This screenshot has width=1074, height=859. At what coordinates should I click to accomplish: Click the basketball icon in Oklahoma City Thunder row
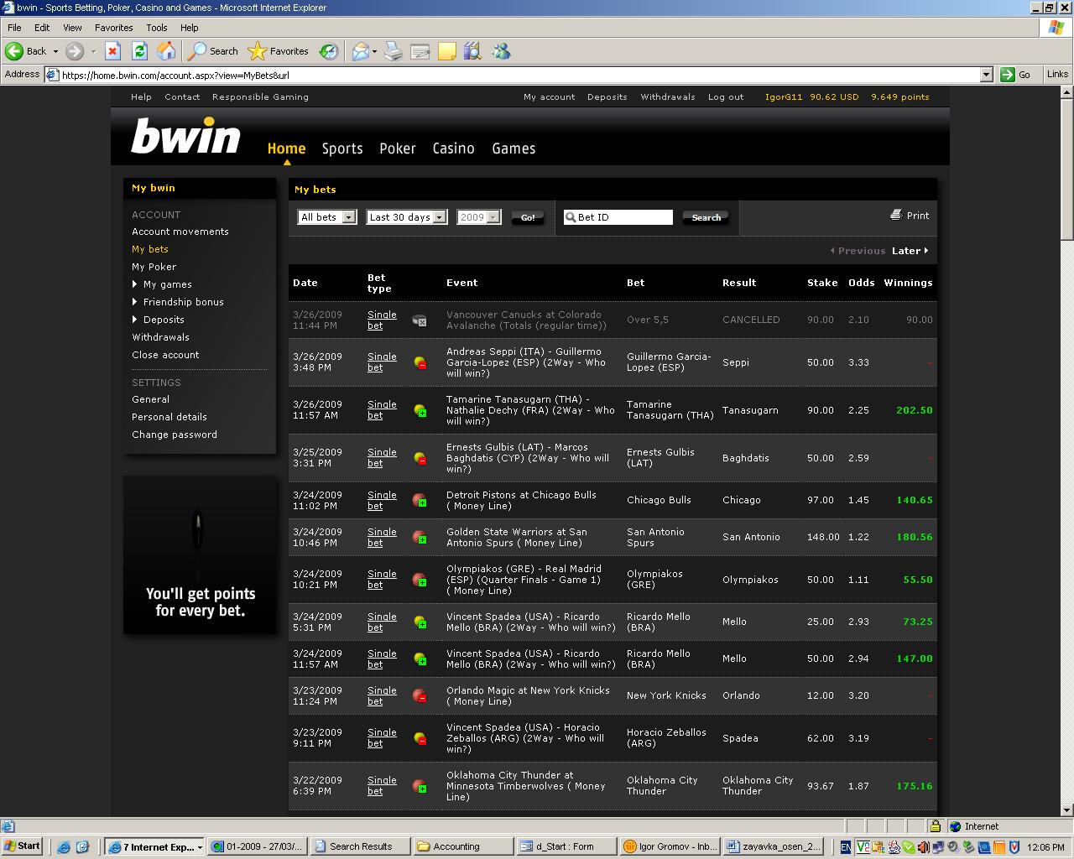[420, 786]
